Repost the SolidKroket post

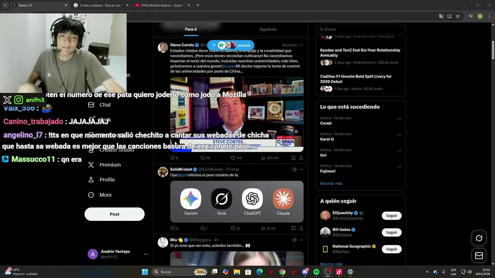click(x=204, y=228)
